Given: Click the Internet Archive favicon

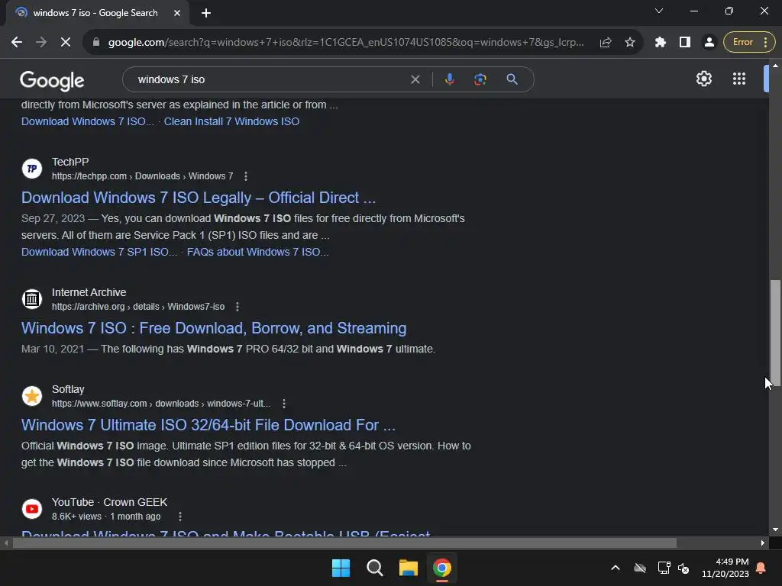Looking at the screenshot, I should pyautogui.click(x=32, y=299).
